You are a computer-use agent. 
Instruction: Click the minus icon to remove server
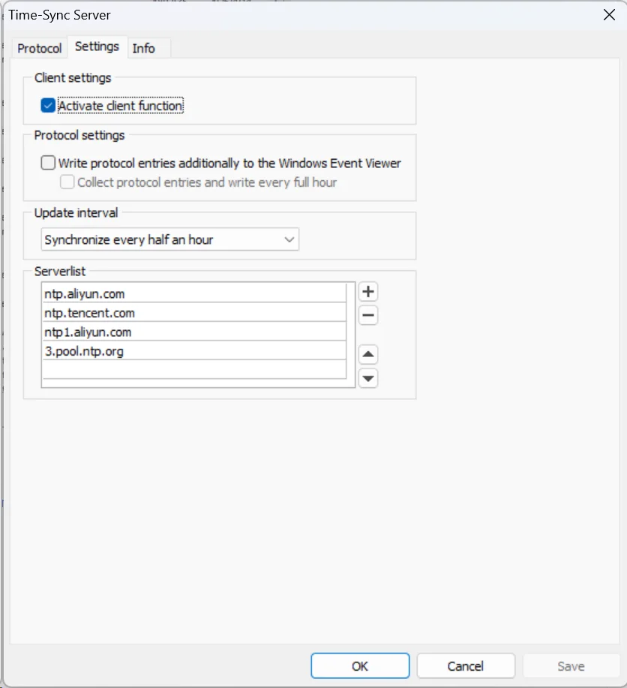click(x=367, y=316)
